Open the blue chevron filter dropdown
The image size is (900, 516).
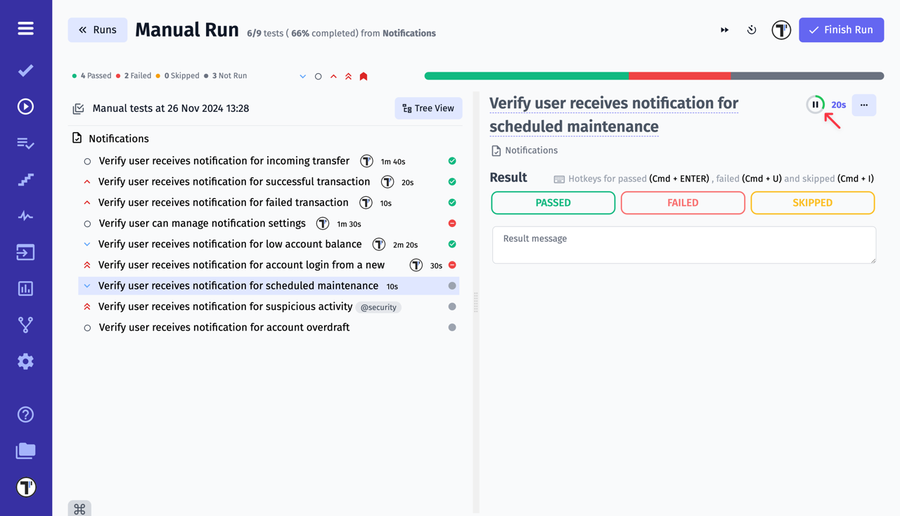tap(303, 76)
